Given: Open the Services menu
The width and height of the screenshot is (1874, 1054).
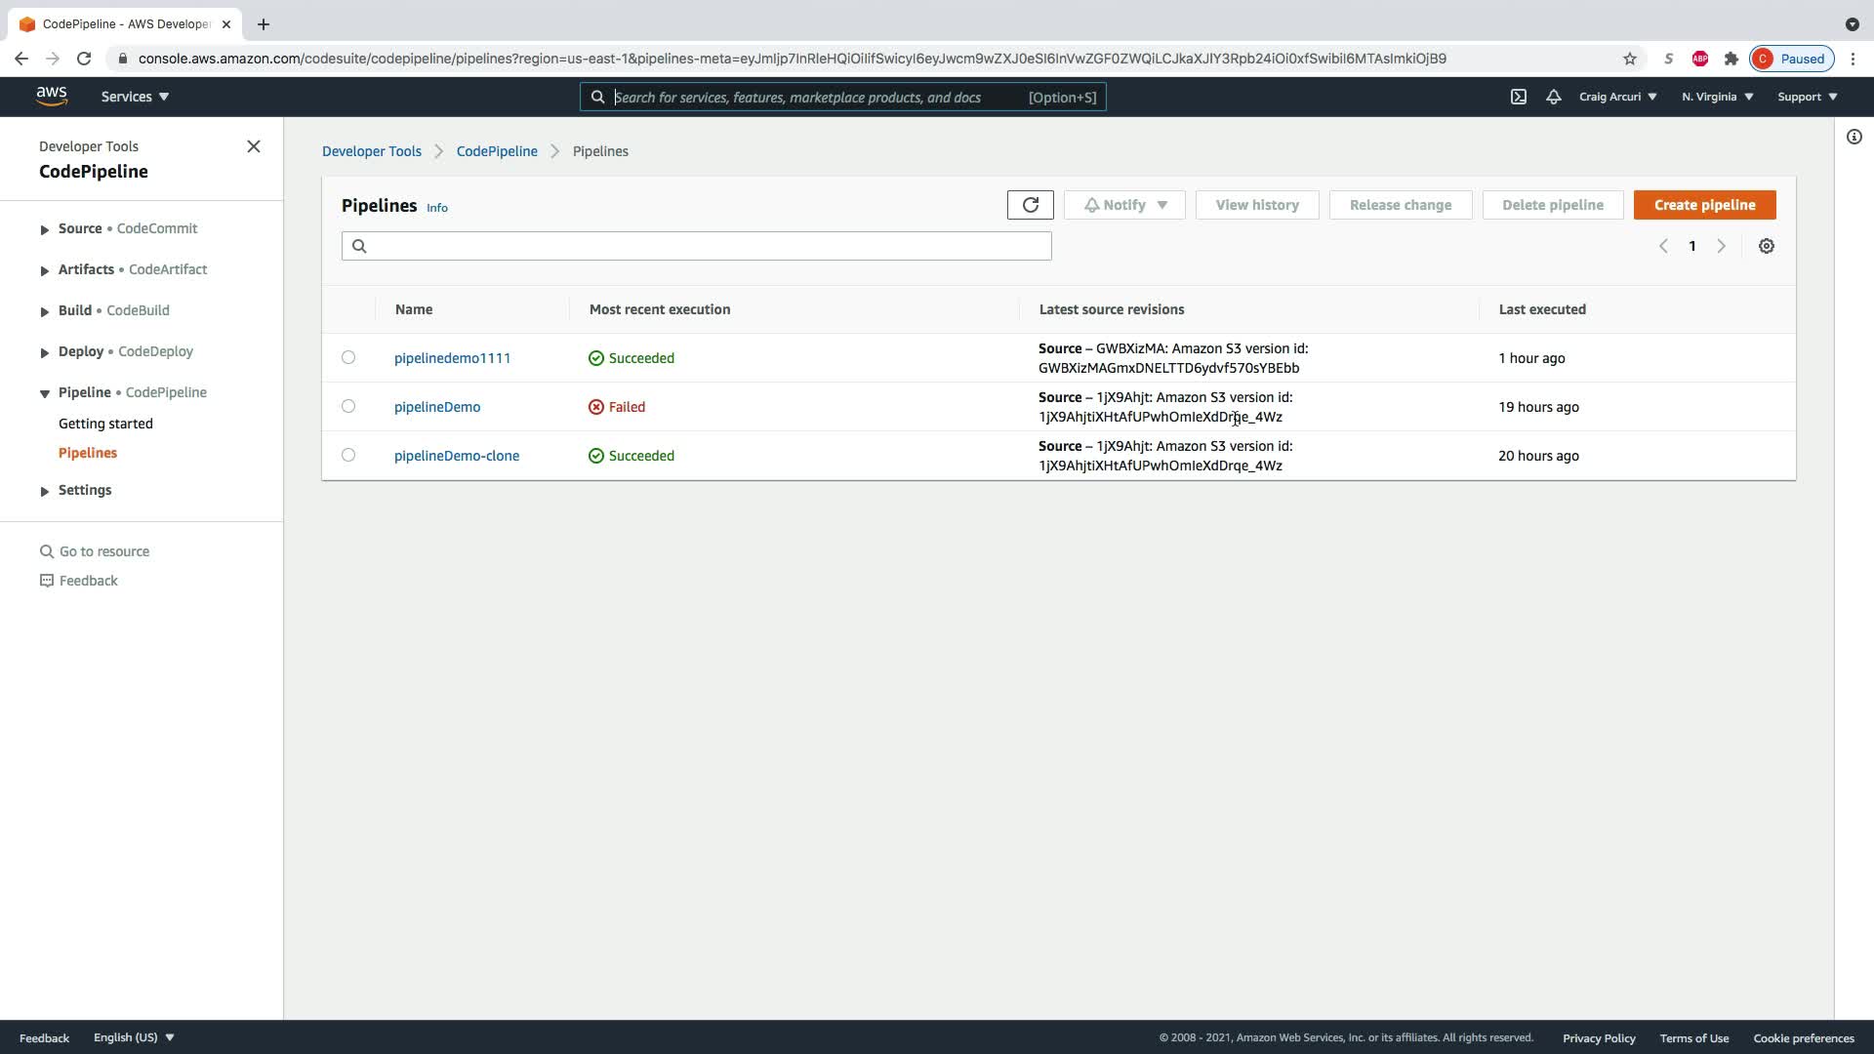Looking at the screenshot, I should pyautogui.click(x=135, y=97).
